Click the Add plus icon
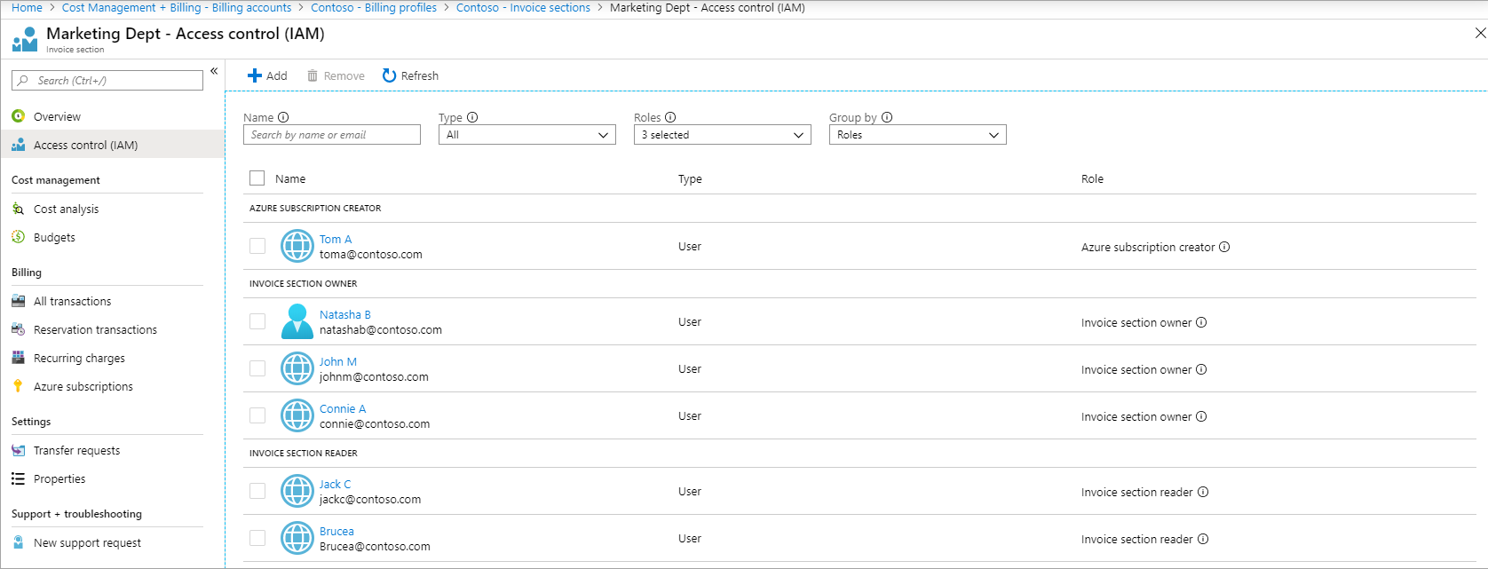This screenshot has height=569, width=1488. (255, 75)
